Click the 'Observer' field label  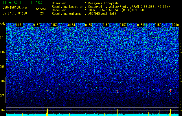(x=59, y=3)
